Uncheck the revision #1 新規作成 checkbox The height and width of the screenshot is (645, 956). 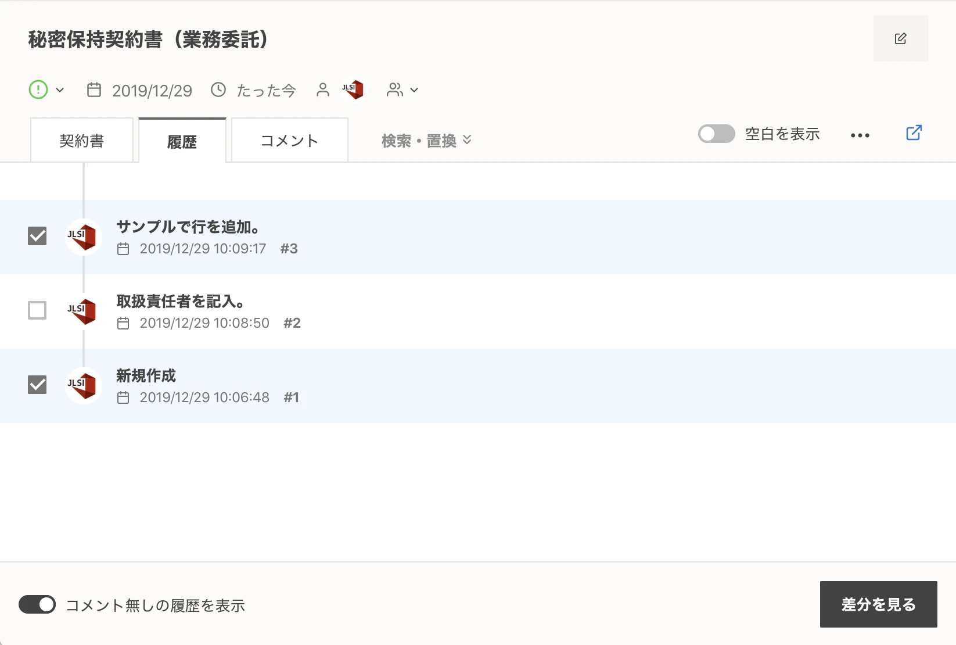point(37,385)
